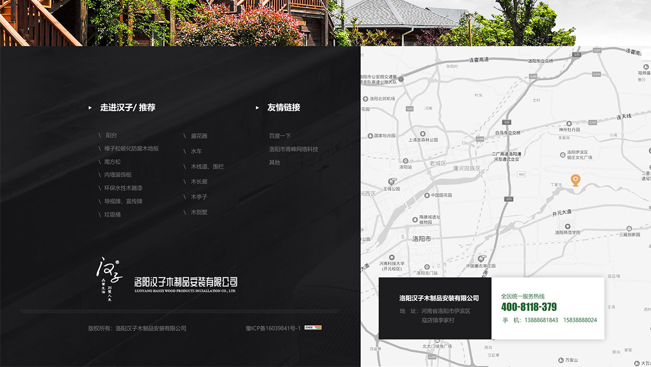Click the arrow beside 友情链接 heading
651x367 pixels.
pyautogui.click(x=257, y=108)
